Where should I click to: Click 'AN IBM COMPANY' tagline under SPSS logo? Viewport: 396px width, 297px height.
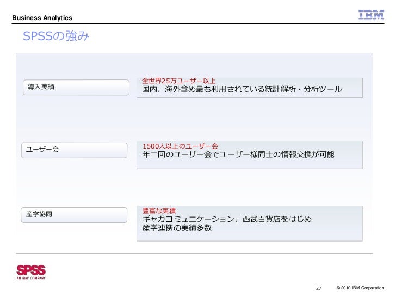click(x=31, y=278)
